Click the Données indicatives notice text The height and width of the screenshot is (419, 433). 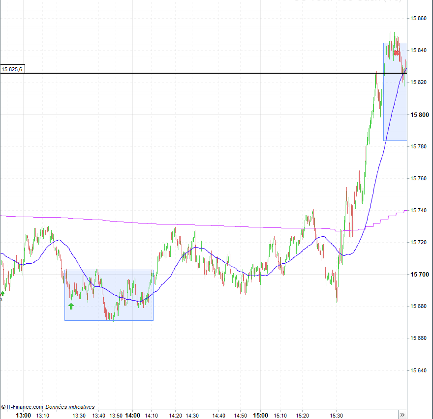[70, 407]
